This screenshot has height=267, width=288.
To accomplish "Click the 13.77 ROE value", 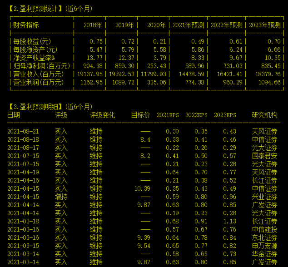I will [94, 58].
